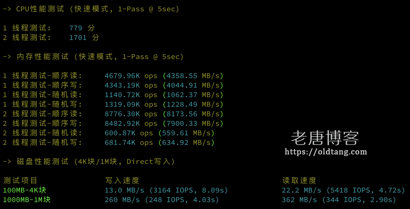This screenshot has width=410, height=209.
Task: Select the 1000MB-1M块 test row label
Action: pyautogui.click(x=26, y=200)
